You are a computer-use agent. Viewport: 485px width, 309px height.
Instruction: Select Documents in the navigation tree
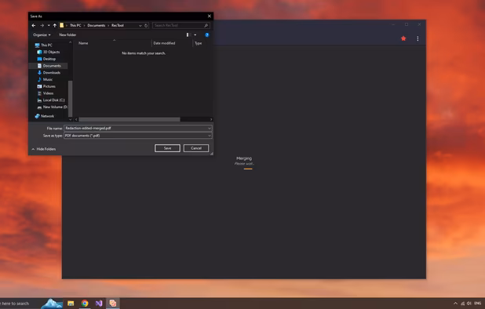click(x=49, y=66)
